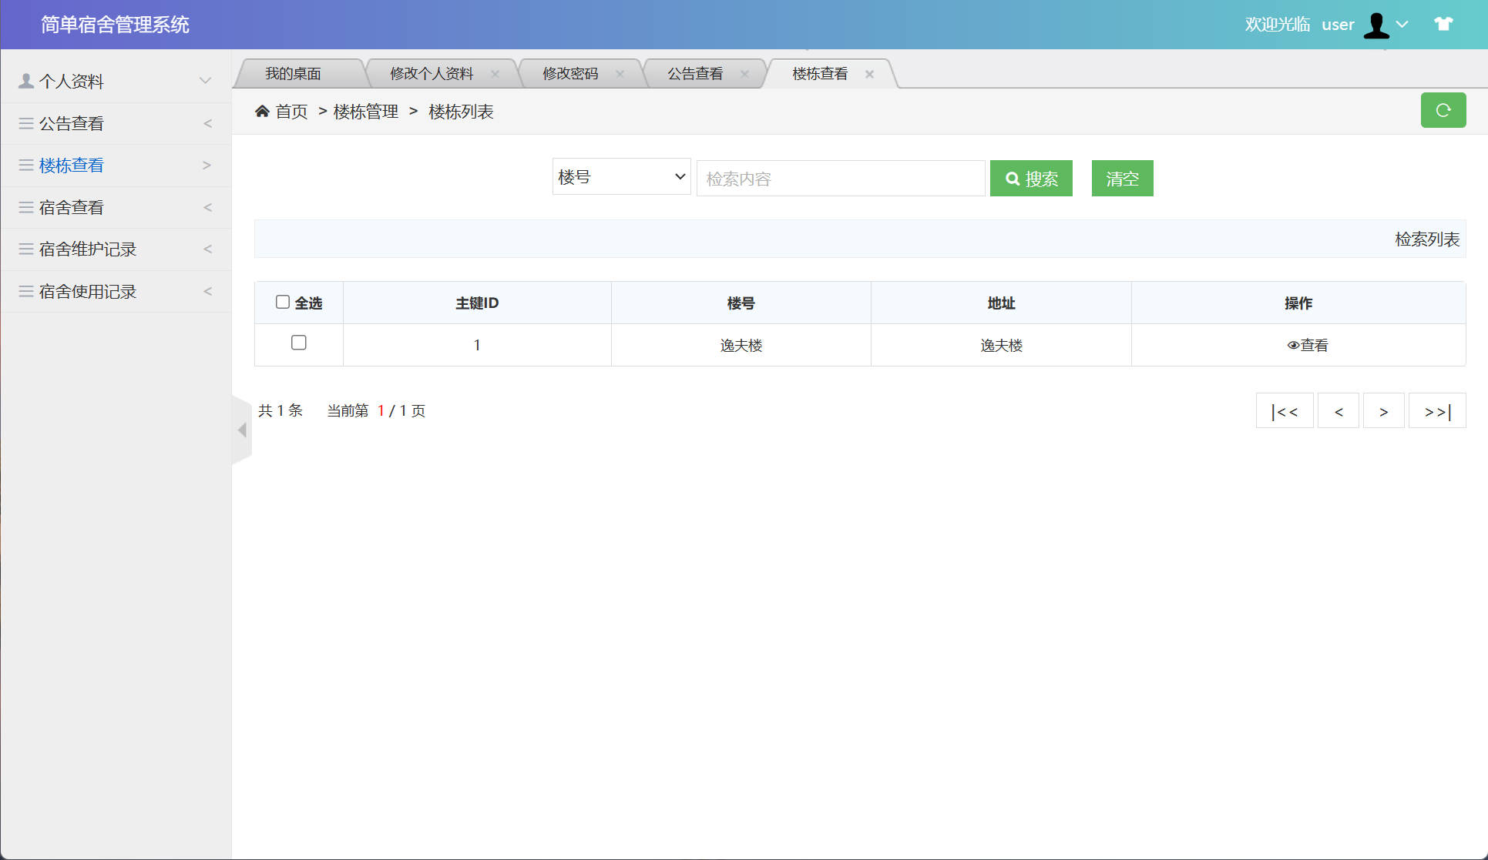This screenshot has width=1488, height=860.
Task: Click the 清空 clear button
Action: click(x=1122, y=178)
